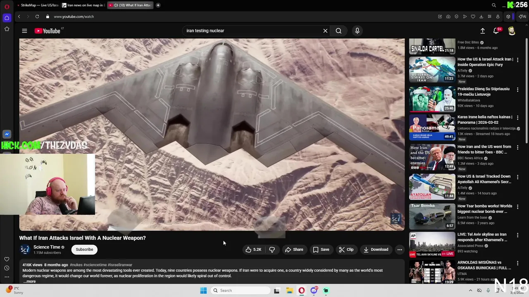The image size is (529, 297).
Task: Subscribe to Science Time channel
Action: (84, 250)
